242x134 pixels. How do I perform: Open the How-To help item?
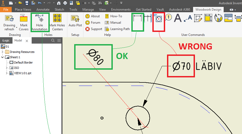pos(114,16)
